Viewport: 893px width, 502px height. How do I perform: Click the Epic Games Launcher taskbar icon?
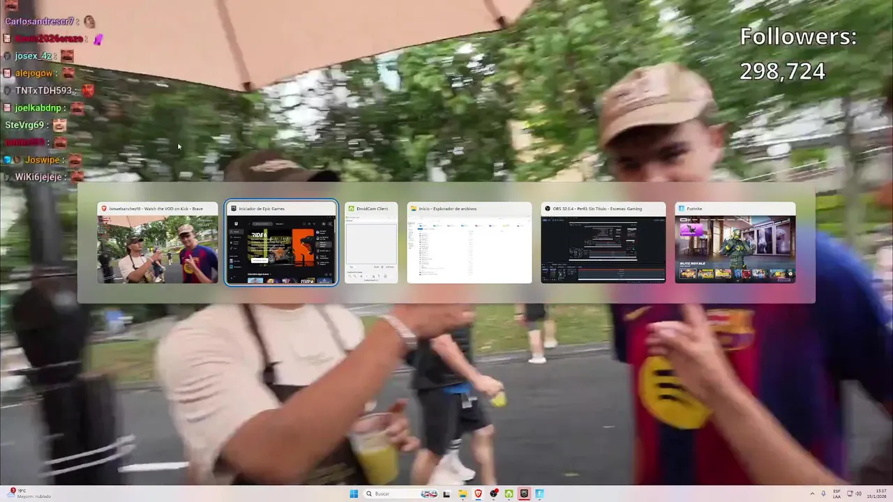(525, 494)
